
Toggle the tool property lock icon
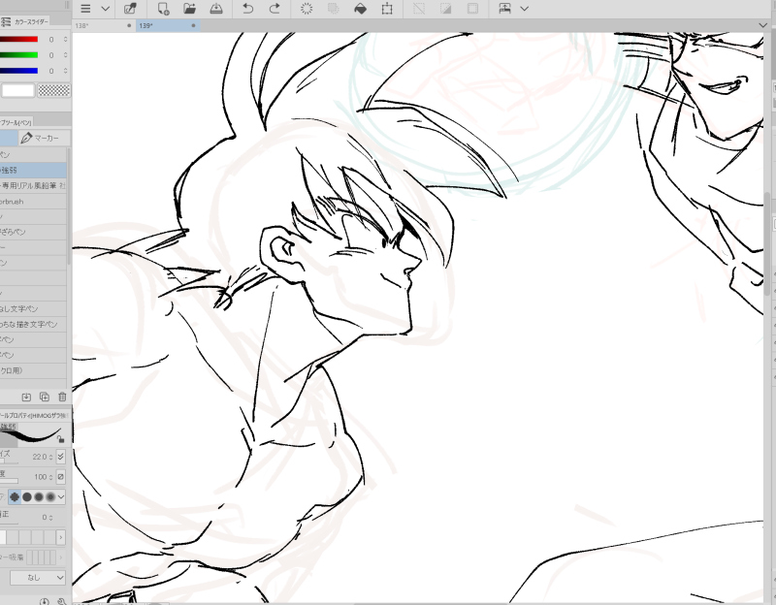61,439
